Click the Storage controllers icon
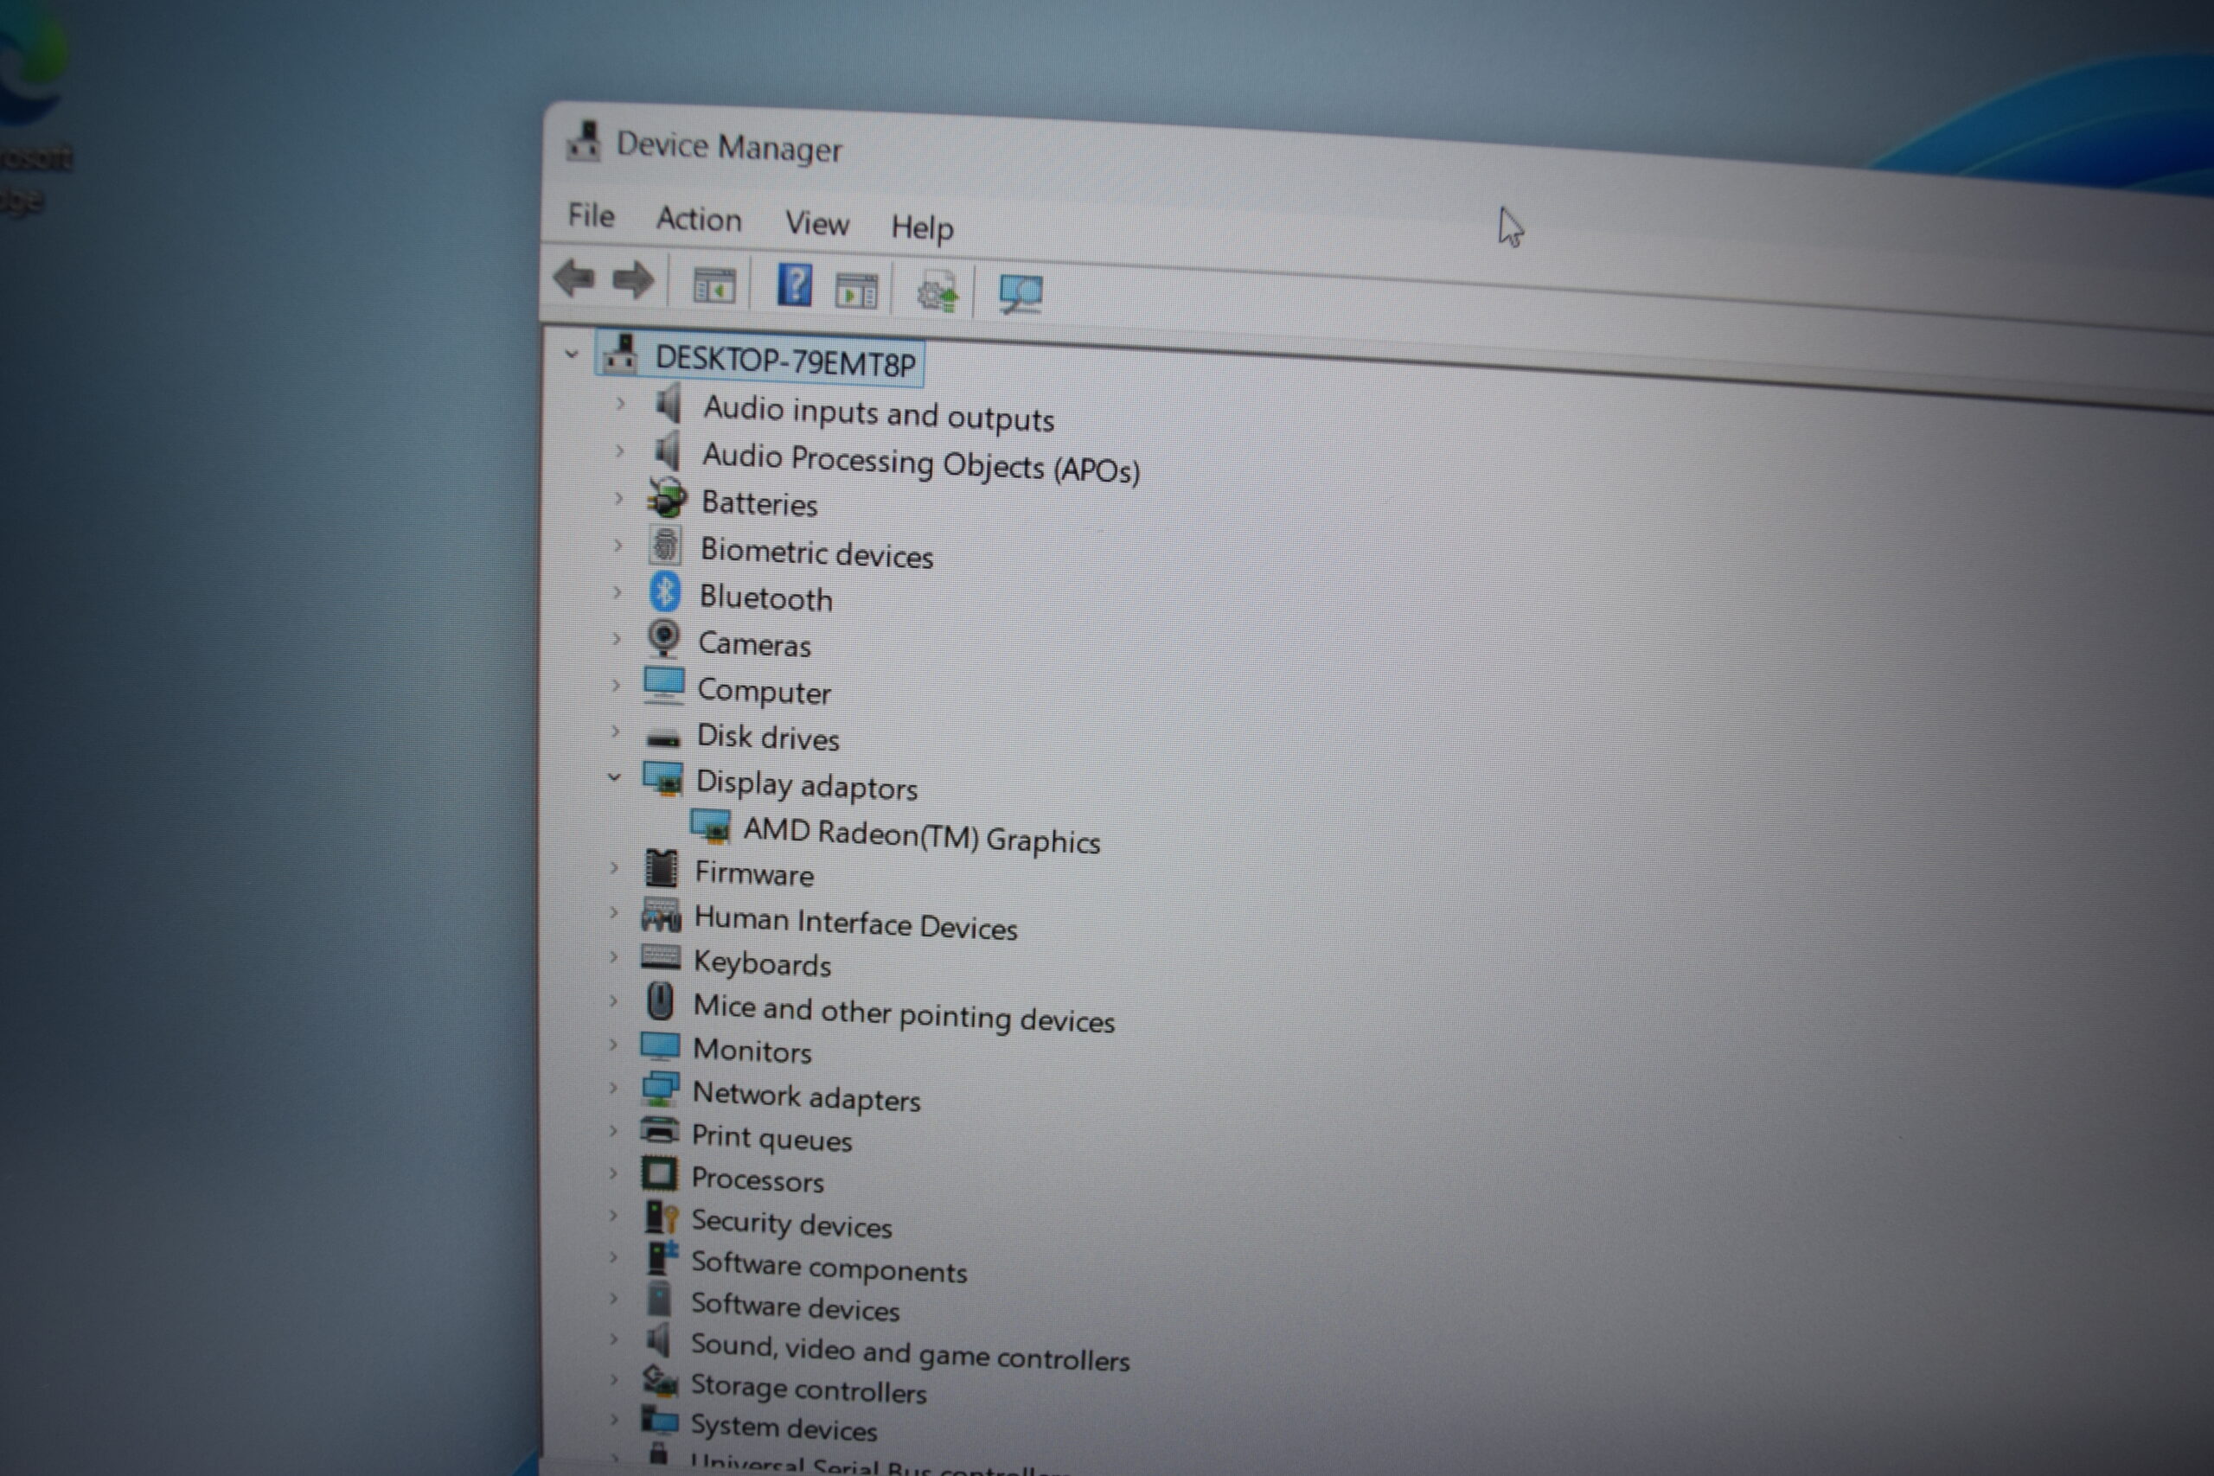2214x1476 pixels. click(660, 1381)
